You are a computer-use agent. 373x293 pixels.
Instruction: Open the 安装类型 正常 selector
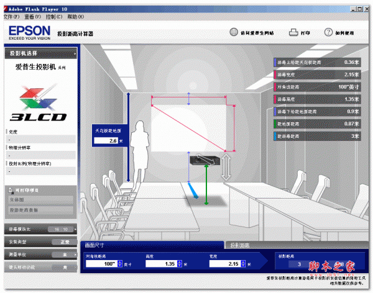coord(40,241)
